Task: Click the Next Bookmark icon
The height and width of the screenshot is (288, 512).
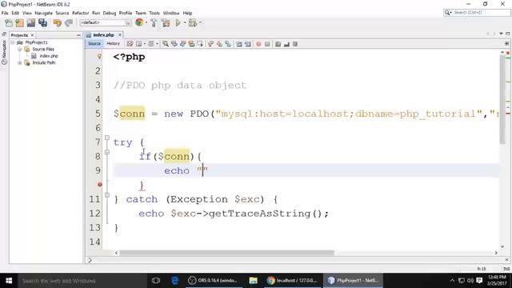Action: coord(219,44)
